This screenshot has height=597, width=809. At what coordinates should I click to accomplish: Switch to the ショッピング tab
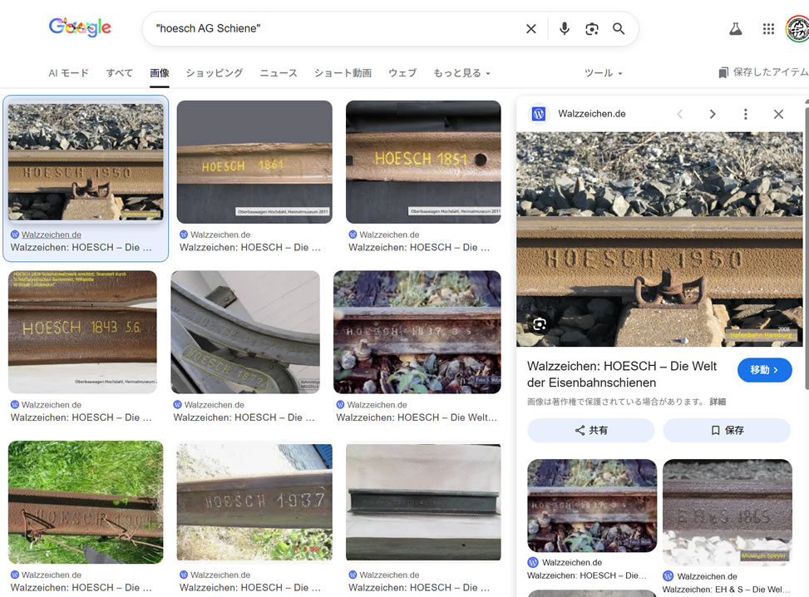coord(215,73)
